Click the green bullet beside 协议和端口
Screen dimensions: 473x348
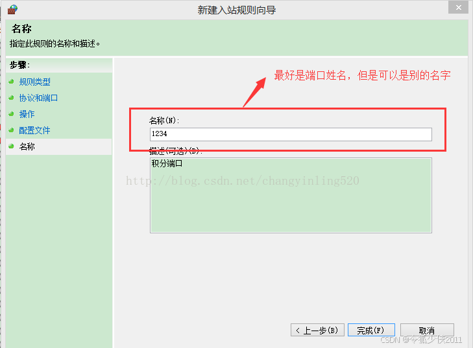(12, 98)
